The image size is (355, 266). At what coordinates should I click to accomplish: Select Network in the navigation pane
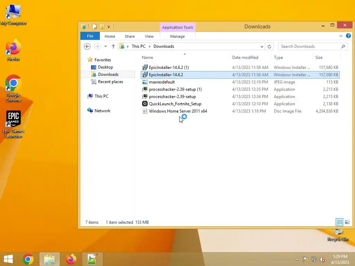102,110
